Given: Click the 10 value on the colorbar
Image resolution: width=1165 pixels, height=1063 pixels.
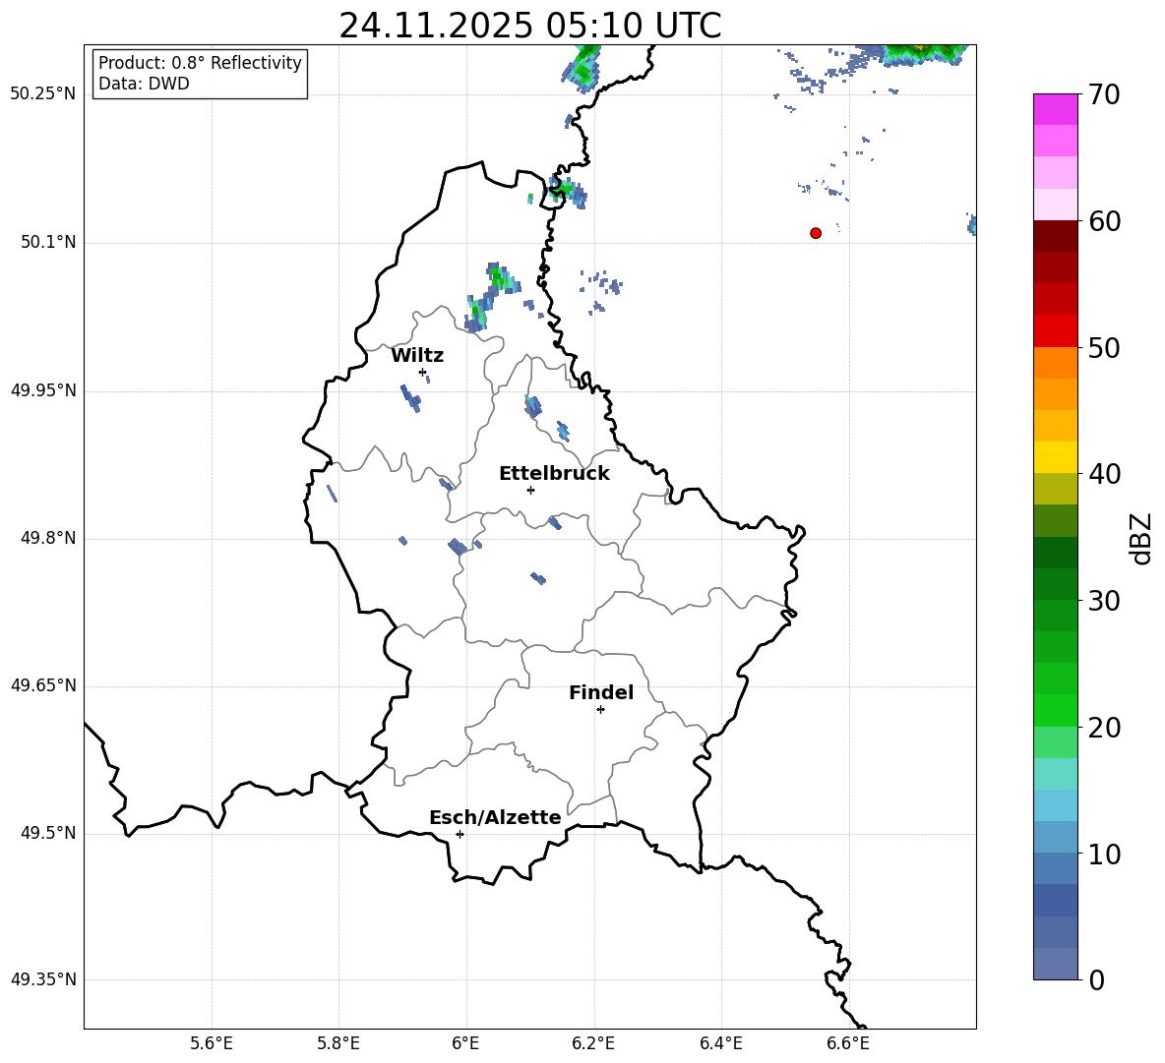Looking at the screenshot, I should (1103, 854).
